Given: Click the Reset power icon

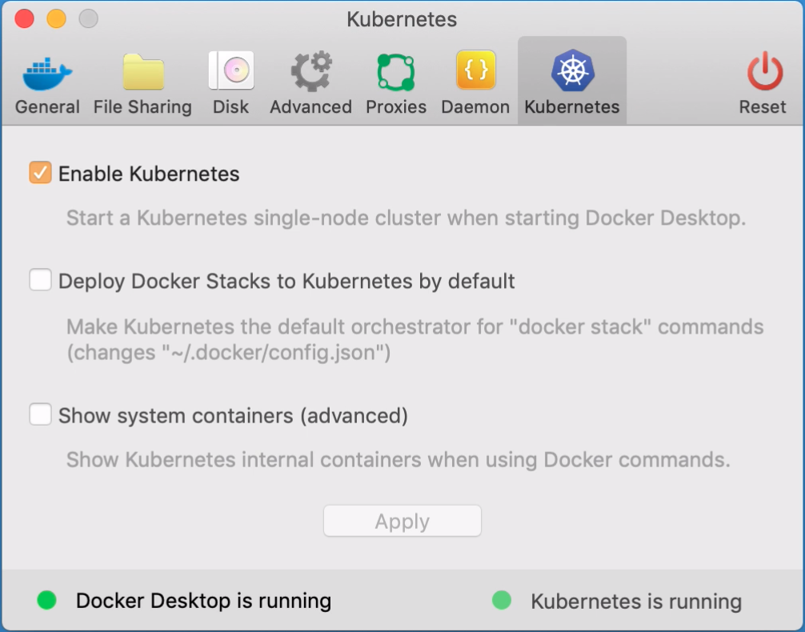Looking at the screenshot, I should pyautogui.click(x=764, y=82).
